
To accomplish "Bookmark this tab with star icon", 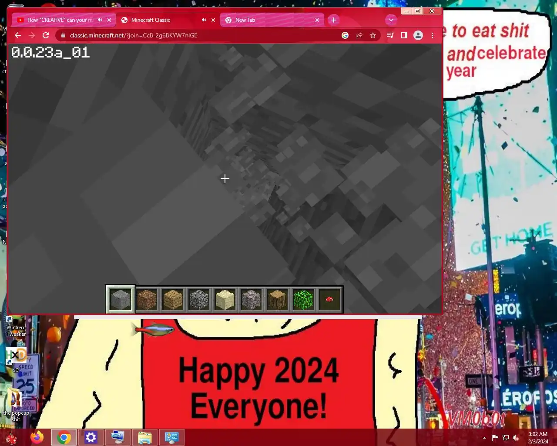I will [373, 35].
